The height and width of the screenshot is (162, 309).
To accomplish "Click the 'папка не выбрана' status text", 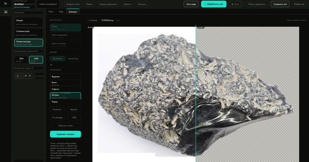I will click(48, 4).
